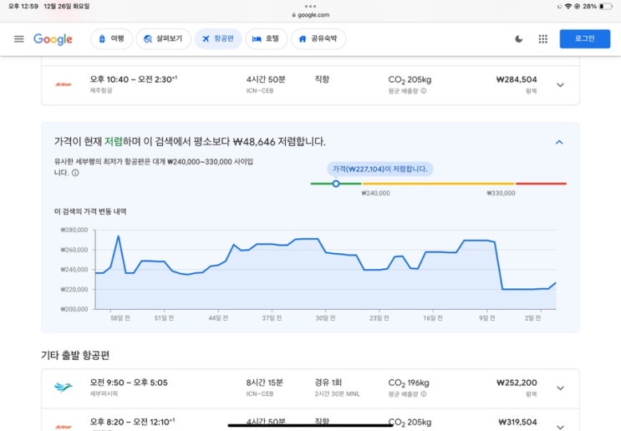Click the price history graph peak near 58일 전
Screen dimensions: 621x431
(119, 236)
